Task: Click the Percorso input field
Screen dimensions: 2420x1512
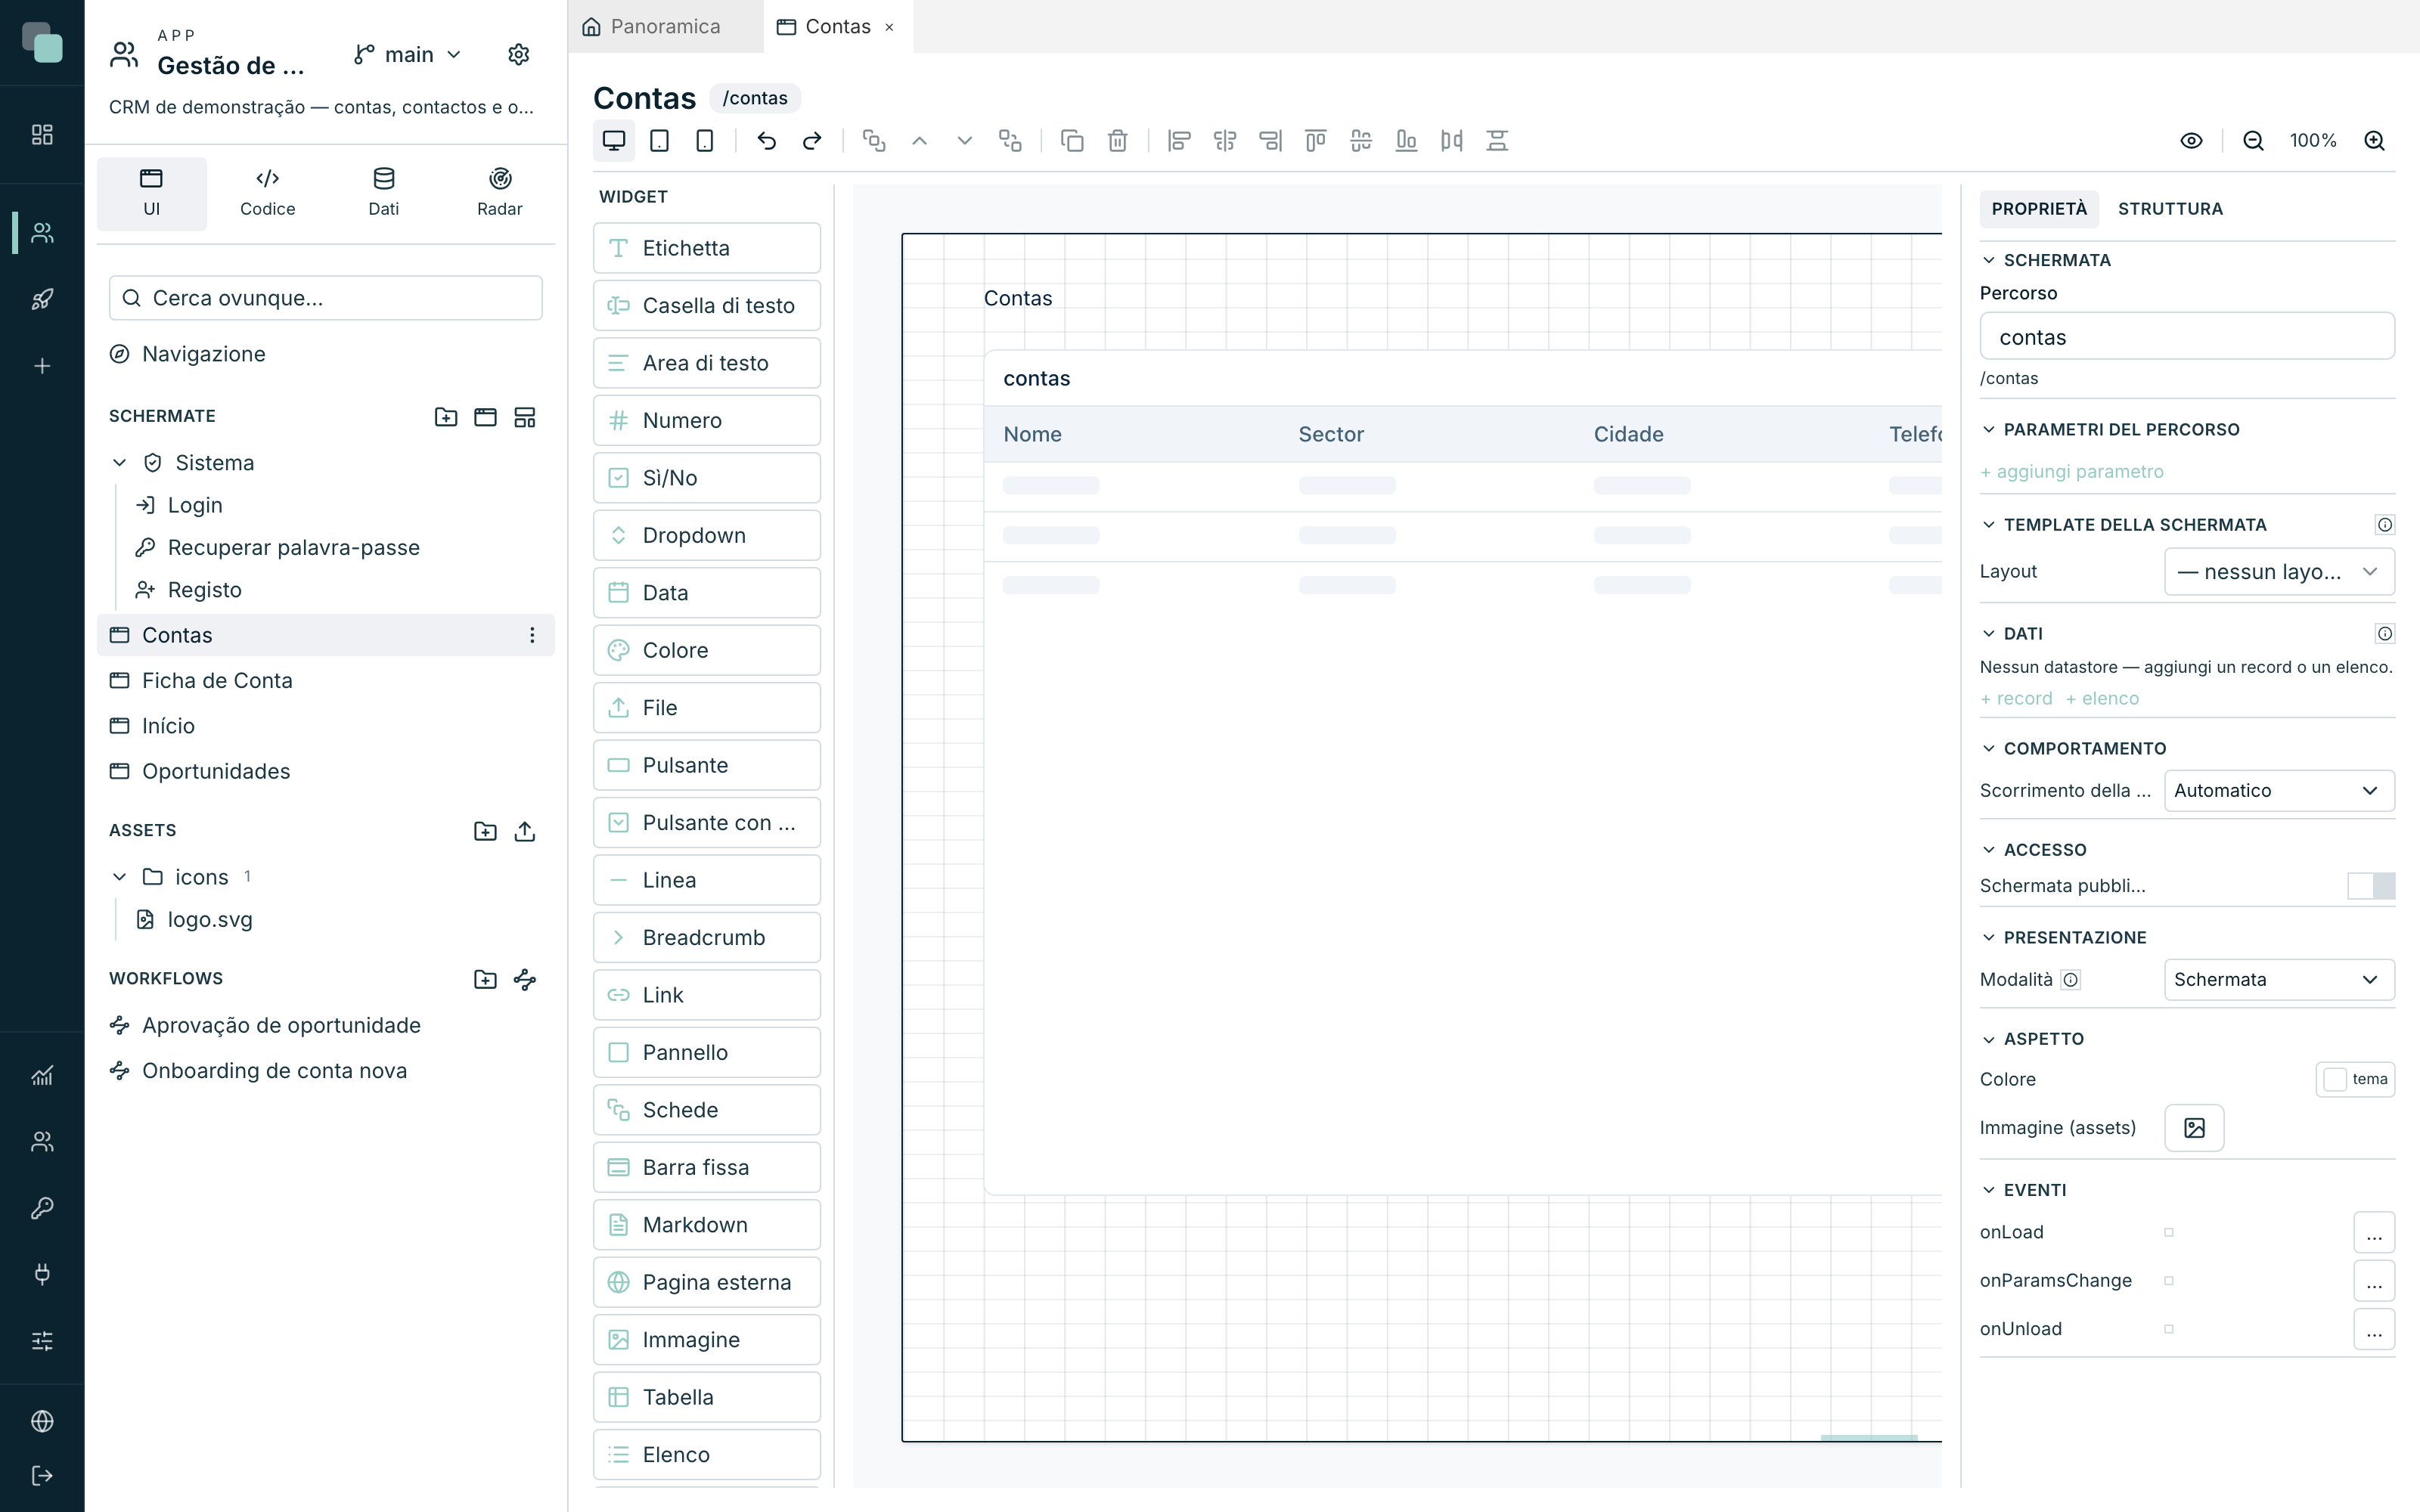Action: 2187,337
